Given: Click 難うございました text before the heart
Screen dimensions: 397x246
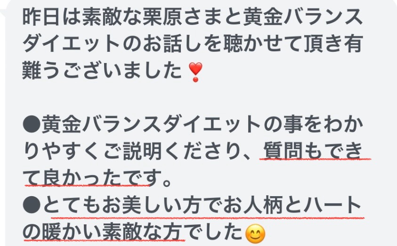Looking at the screenshot, I should tap(102, 70).
